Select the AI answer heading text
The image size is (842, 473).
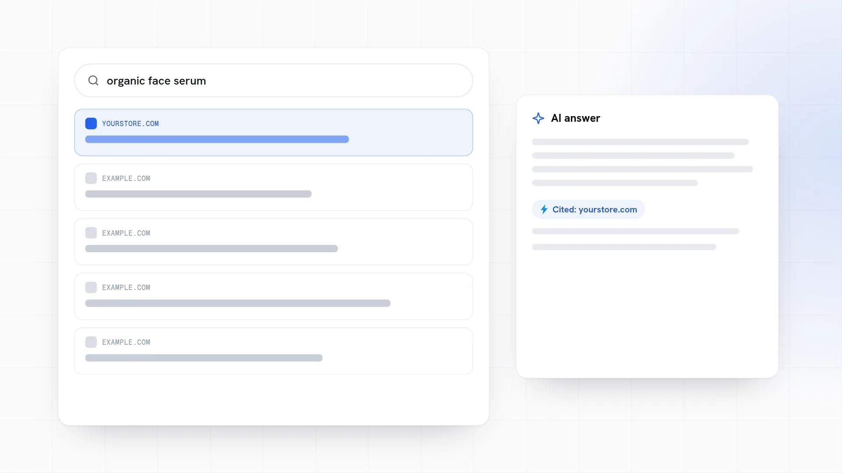coord(575,118)
